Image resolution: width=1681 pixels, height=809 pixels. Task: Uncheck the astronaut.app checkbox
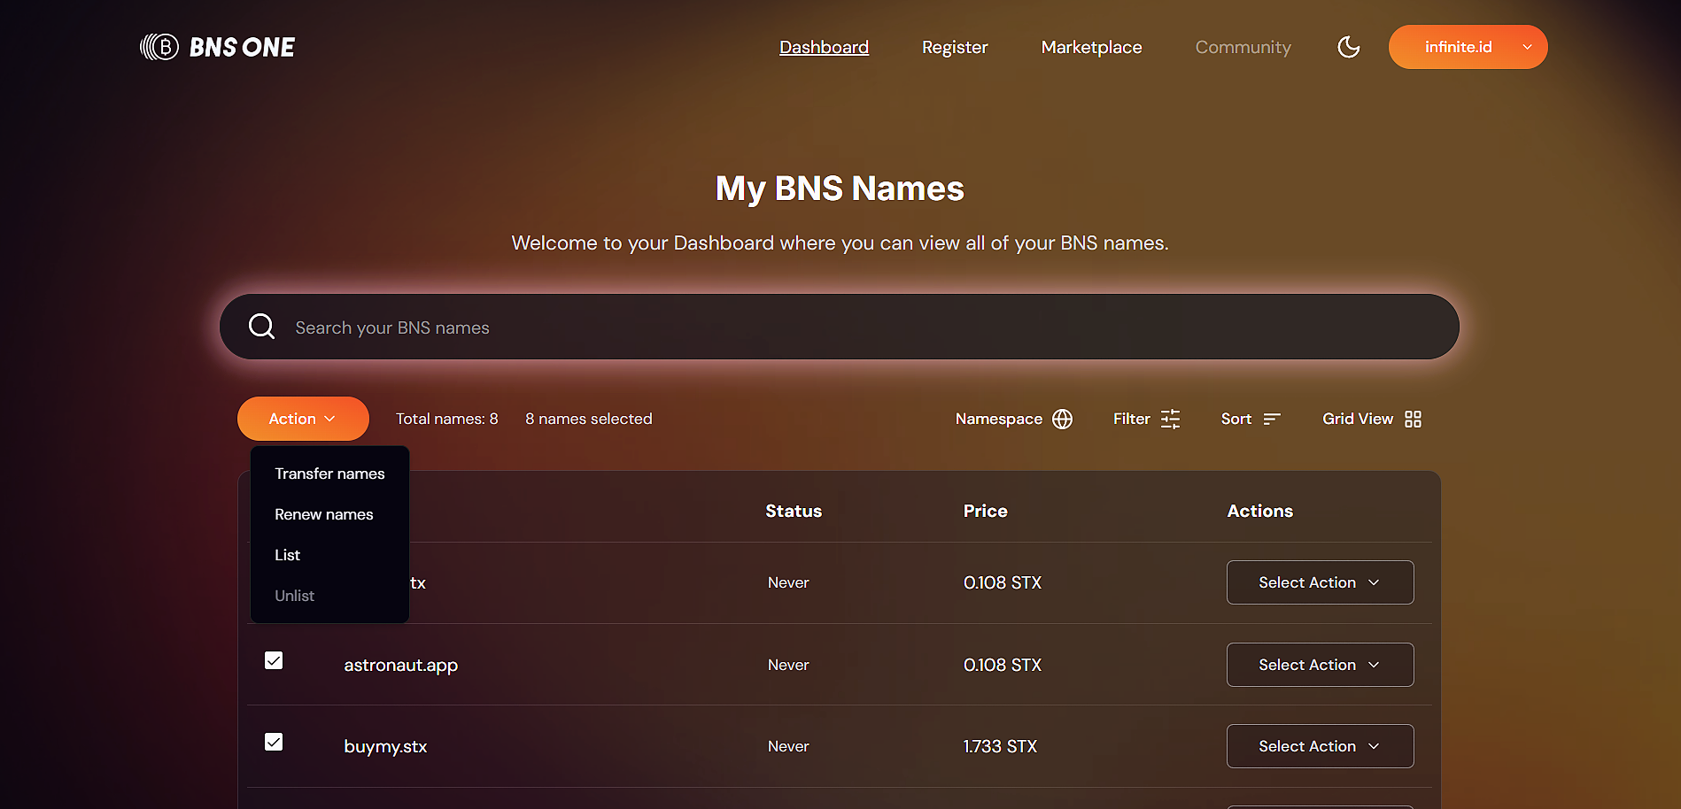point(274,661)
